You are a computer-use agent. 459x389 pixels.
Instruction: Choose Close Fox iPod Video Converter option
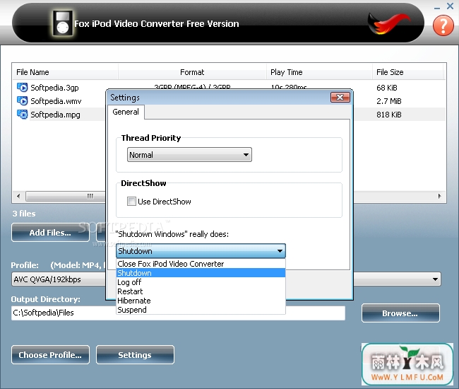201,264
